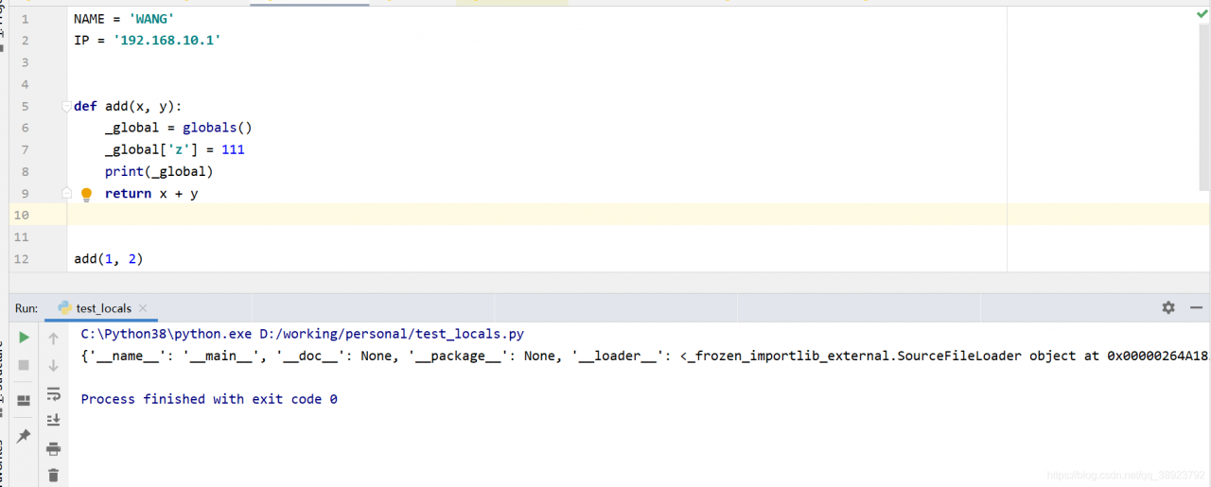Click the 'Run:' panel label

(26, 308)
